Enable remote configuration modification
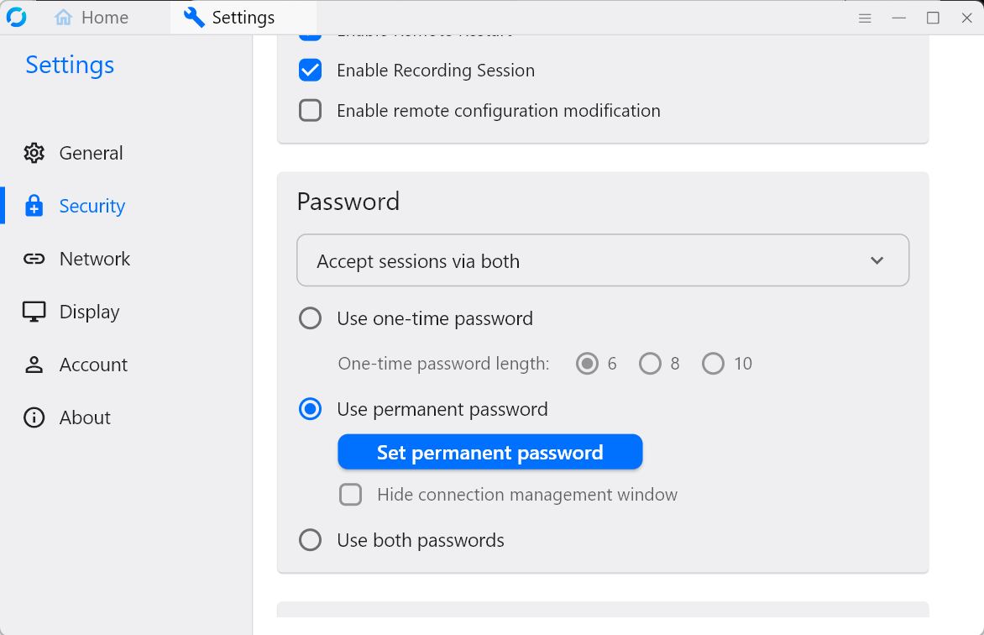 [x=310, y=110]
